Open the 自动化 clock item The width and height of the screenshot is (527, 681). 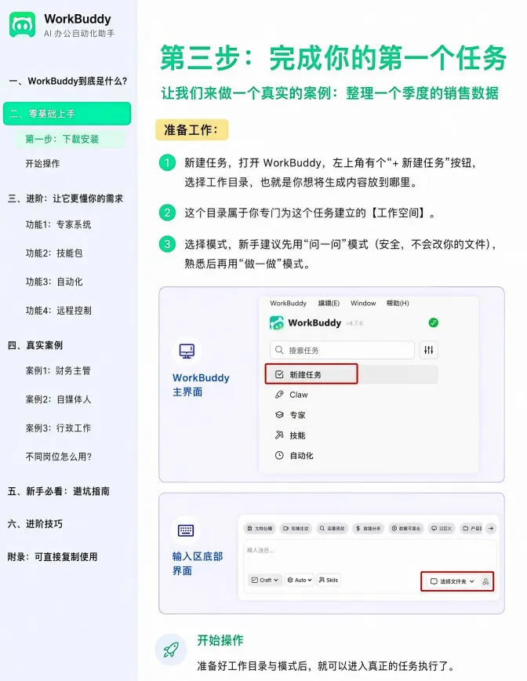tap(294, 456)
